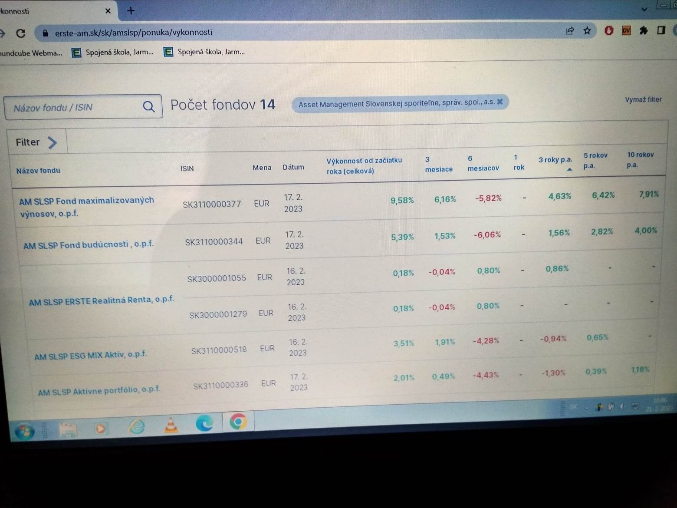677x508 pixels.
Task: Open a new browser tab with plus
Action: tap(131, 11)
